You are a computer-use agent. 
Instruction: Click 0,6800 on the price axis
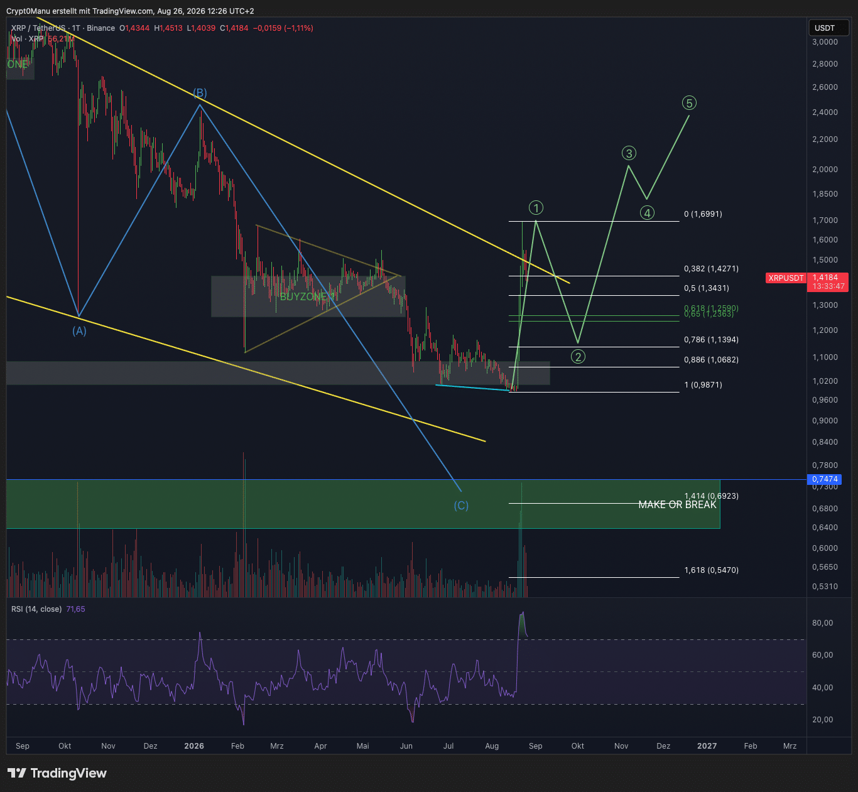pos(825,509)
